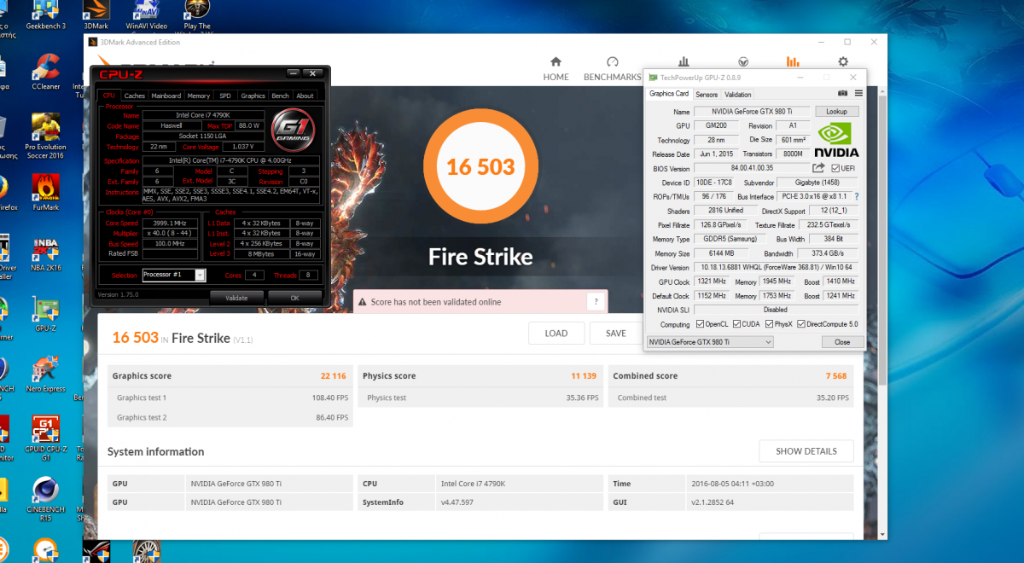Click the GPU-Z screenshot camera icon
The width and height of the screenshot is (1024, 563).
coord(843,93)
